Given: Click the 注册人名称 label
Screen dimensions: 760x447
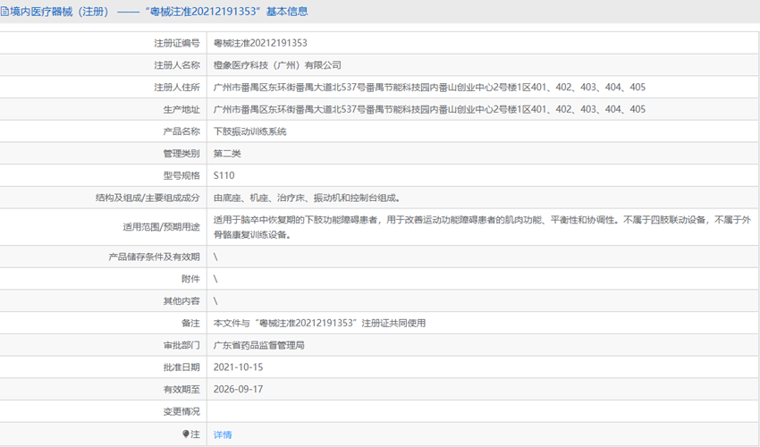Looking at the screenshot, I should [177, 65].
